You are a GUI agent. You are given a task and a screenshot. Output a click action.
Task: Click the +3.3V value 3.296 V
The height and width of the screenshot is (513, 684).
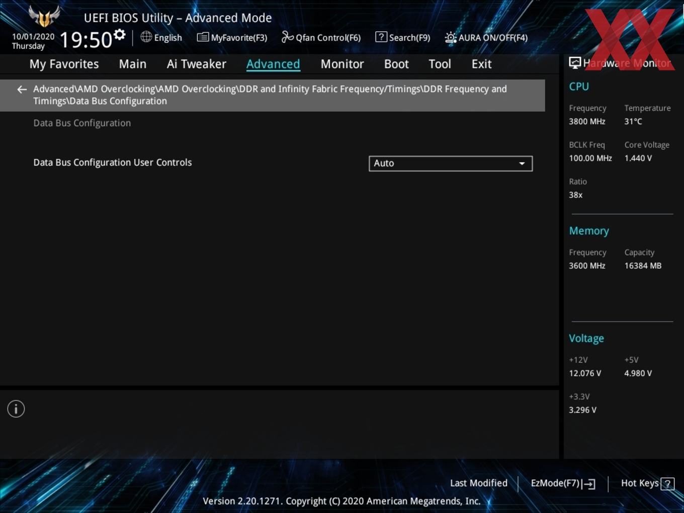pos(582,410)
